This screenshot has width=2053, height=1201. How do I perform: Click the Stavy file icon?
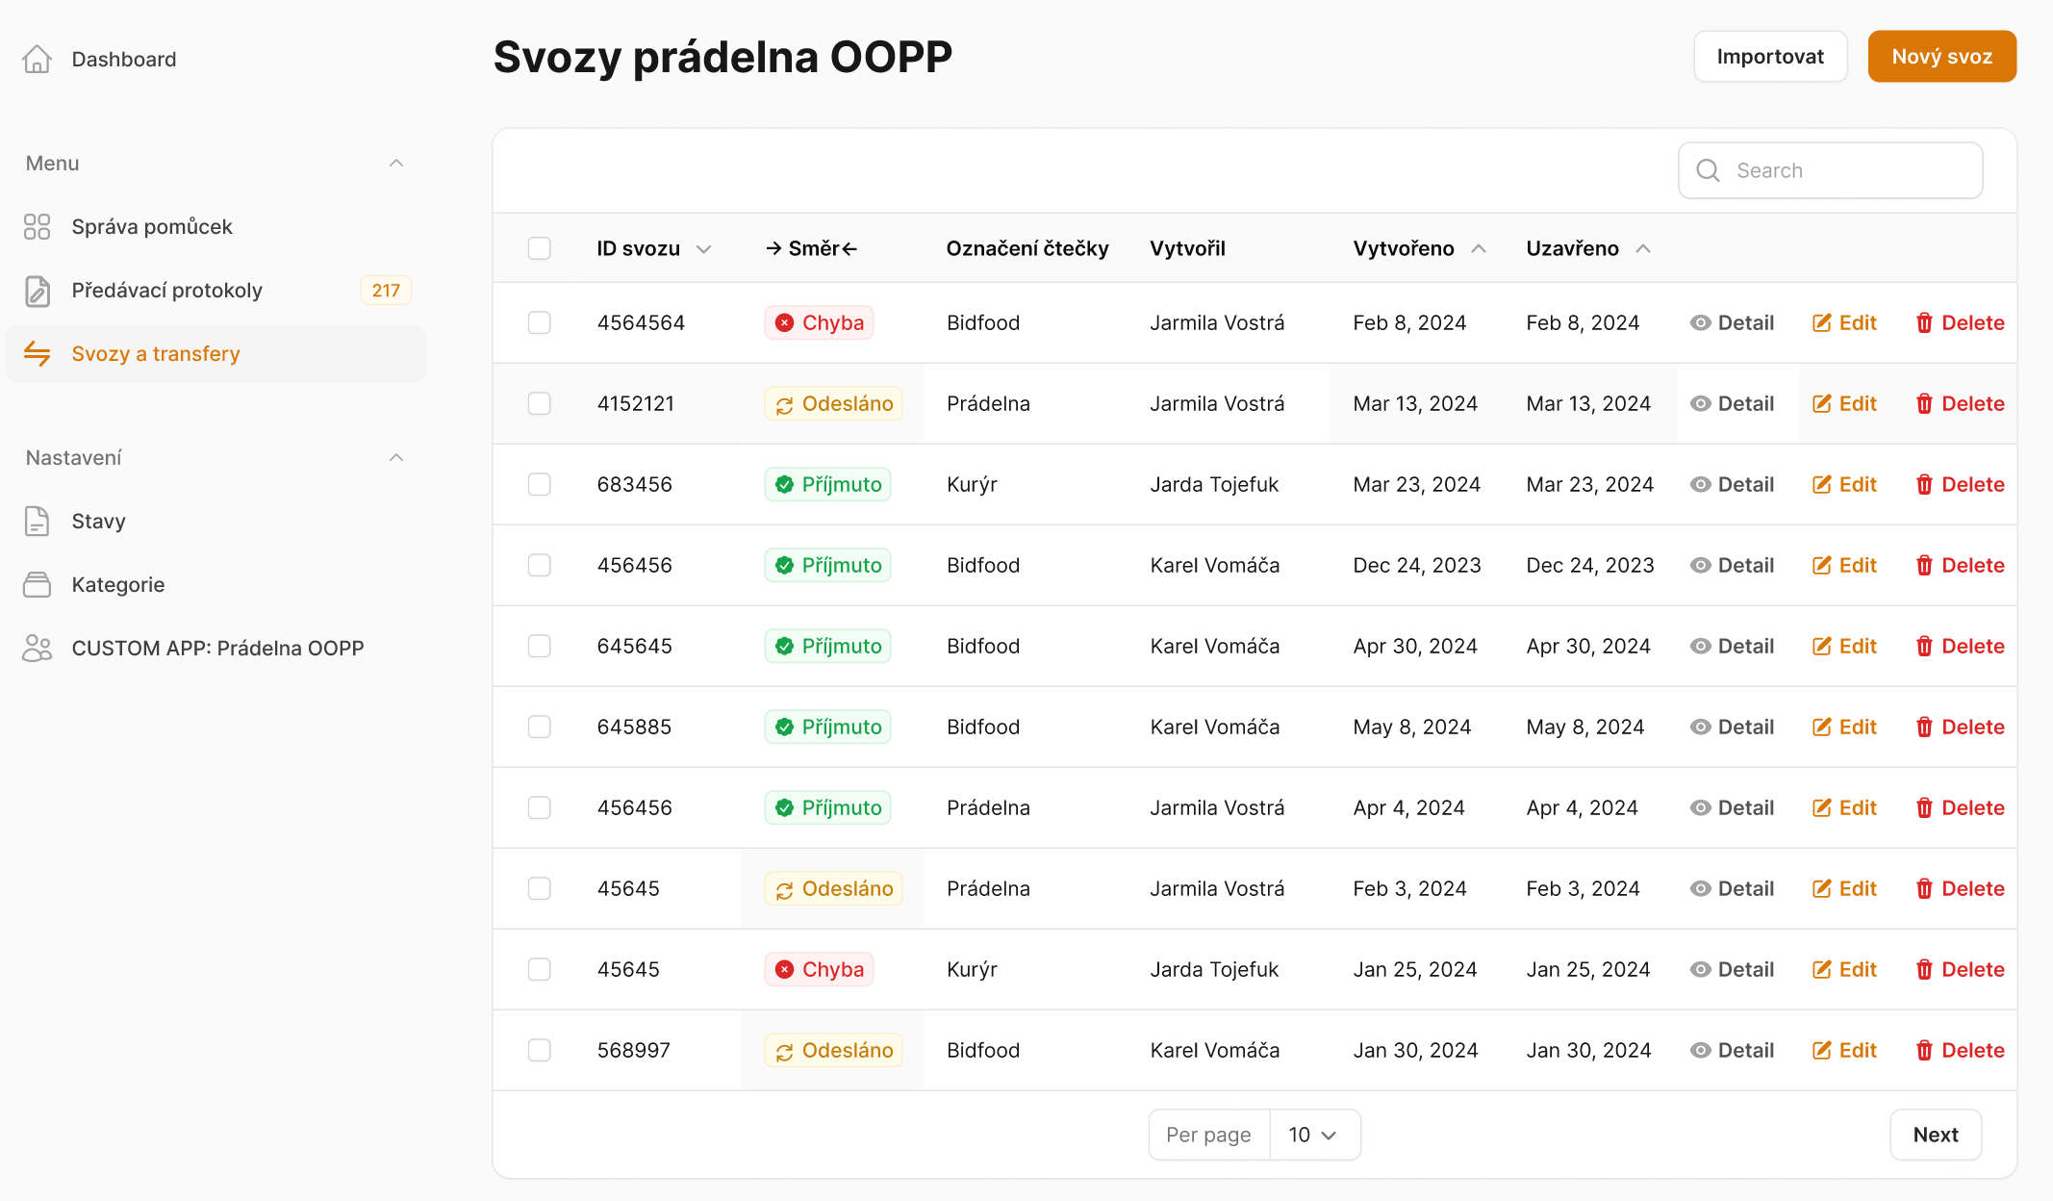click(37, 521)
